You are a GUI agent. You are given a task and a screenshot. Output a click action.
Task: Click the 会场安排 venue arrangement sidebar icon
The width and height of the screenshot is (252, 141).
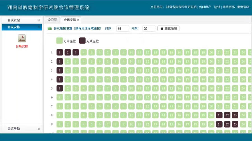22,38
